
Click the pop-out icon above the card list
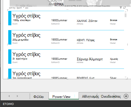pyautogui.click(x=125, y=8)
